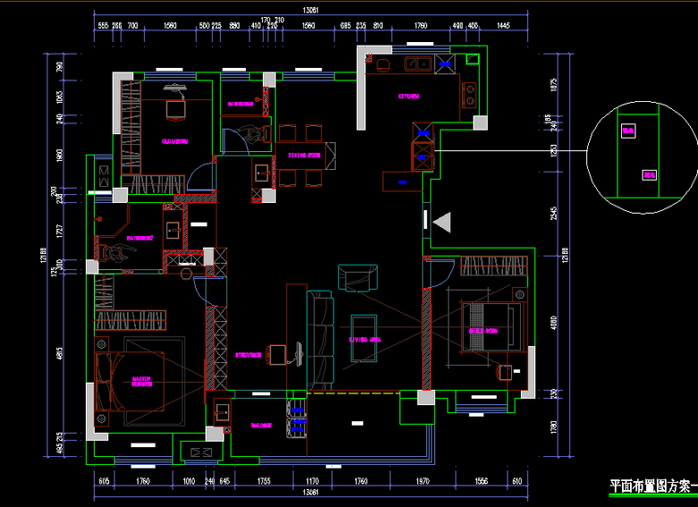
Task: Click the gray entrance arrow marker
Action: [443, 221]
